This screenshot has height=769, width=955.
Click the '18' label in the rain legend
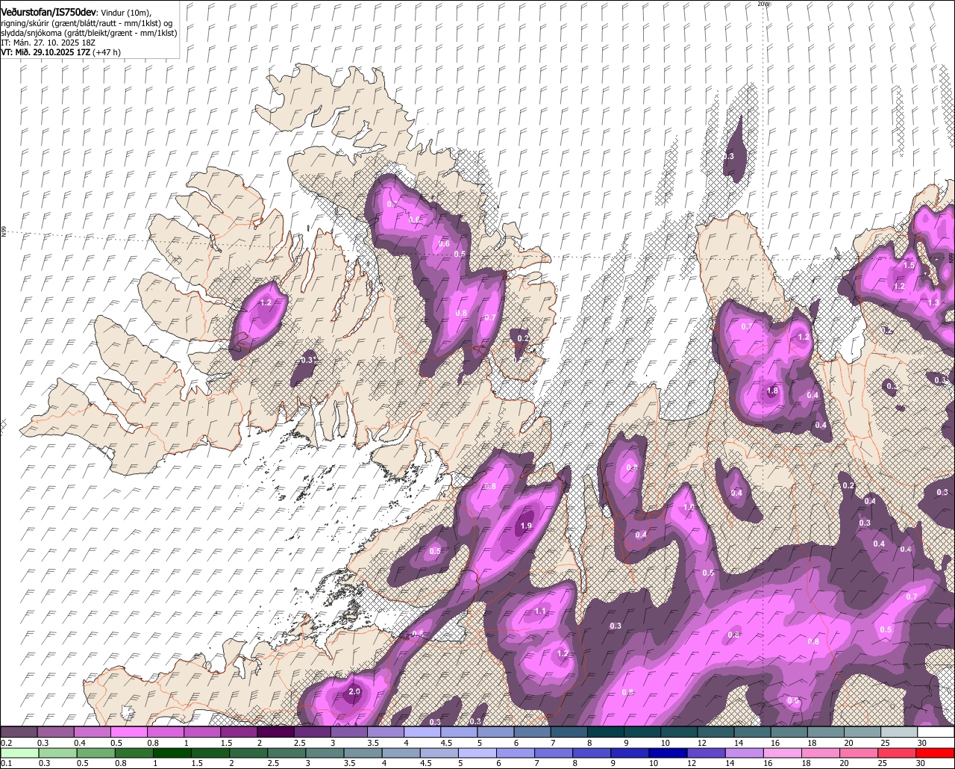coord(807,763)
